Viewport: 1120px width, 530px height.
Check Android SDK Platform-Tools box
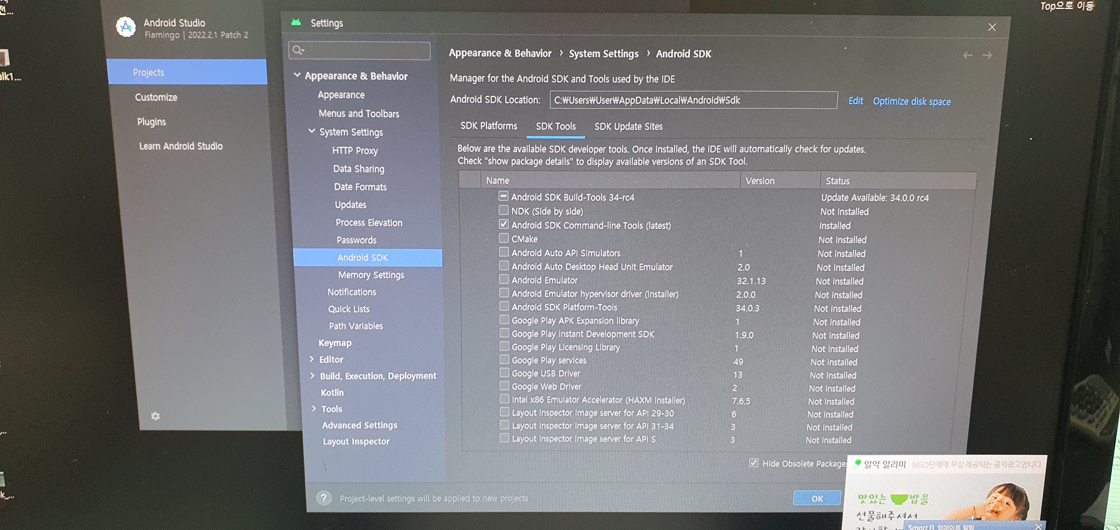tap(504, 306)
